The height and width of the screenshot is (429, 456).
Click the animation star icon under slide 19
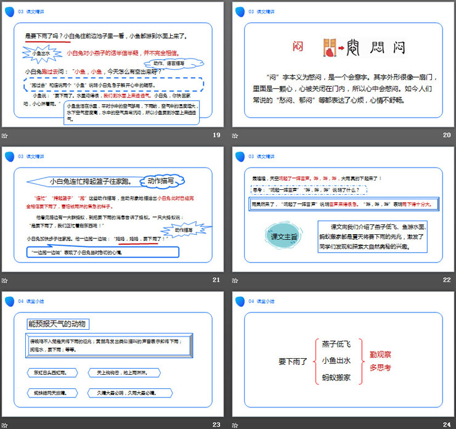(5, 136)
